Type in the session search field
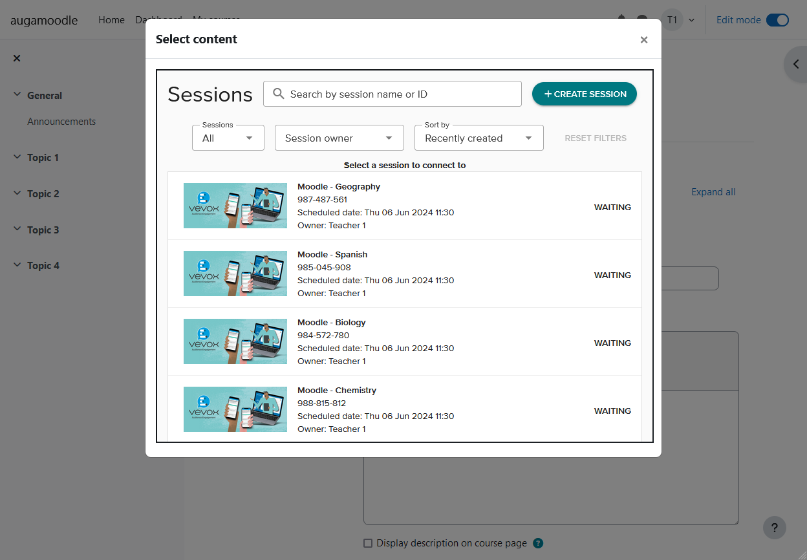Screen dimensions: 807x560 click(401, 94)
